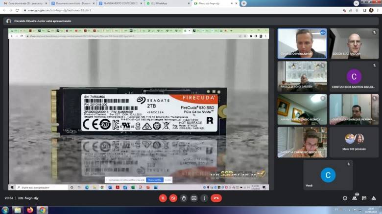Image resolution: width=382 pixels, height=214 pixels.
Task: Raise your hand in the meeting
Action: click(184, 198)
